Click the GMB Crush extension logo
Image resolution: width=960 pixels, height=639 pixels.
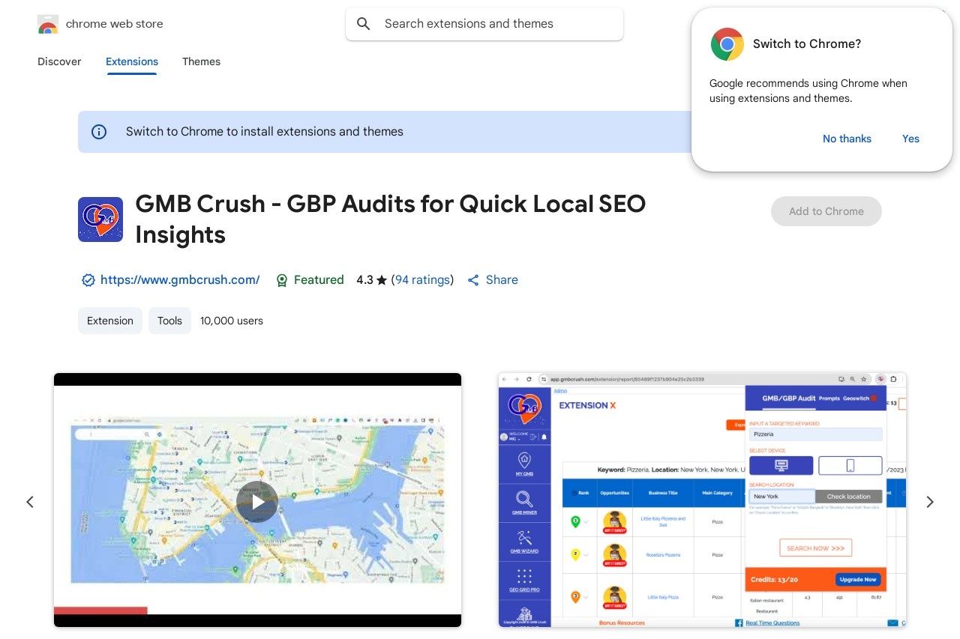click(100, 219)
